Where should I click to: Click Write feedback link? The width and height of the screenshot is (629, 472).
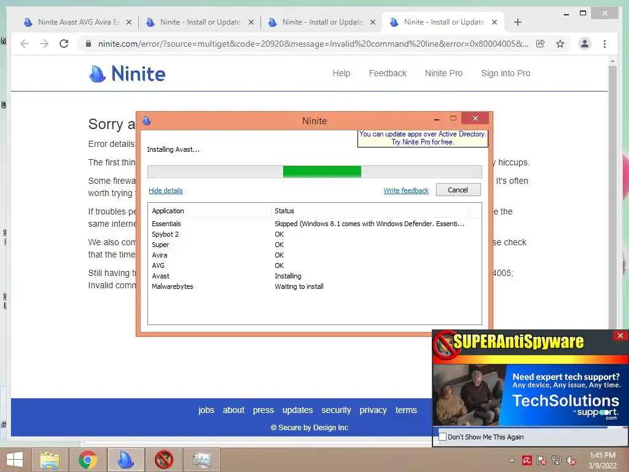406,191
